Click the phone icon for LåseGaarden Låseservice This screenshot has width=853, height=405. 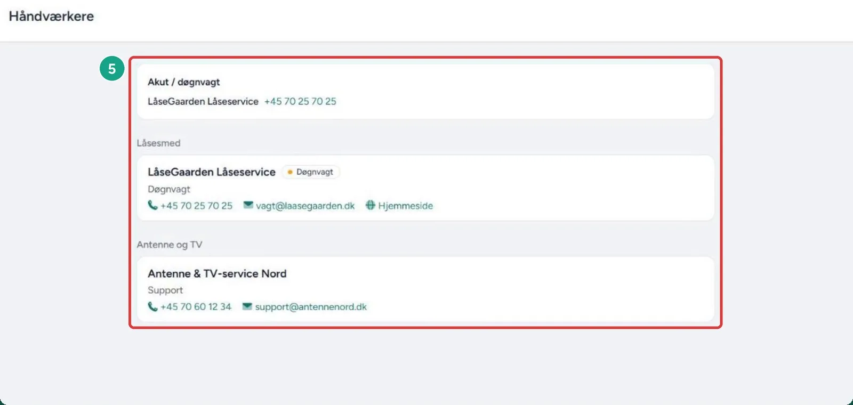click(152, 205)
